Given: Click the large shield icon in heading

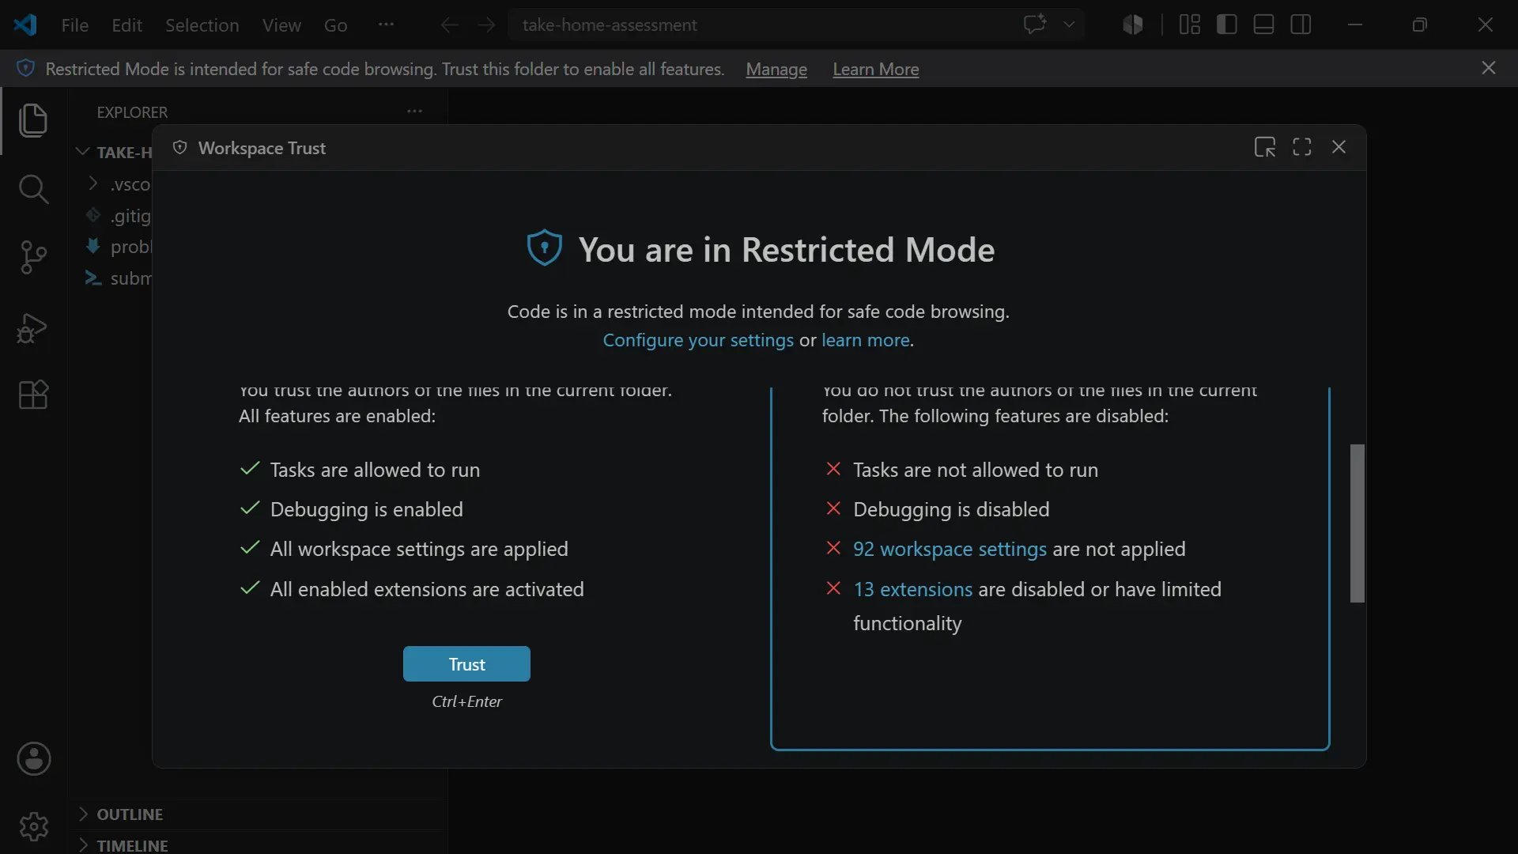Looking at the screenshot, I should [x=544, y=248].
